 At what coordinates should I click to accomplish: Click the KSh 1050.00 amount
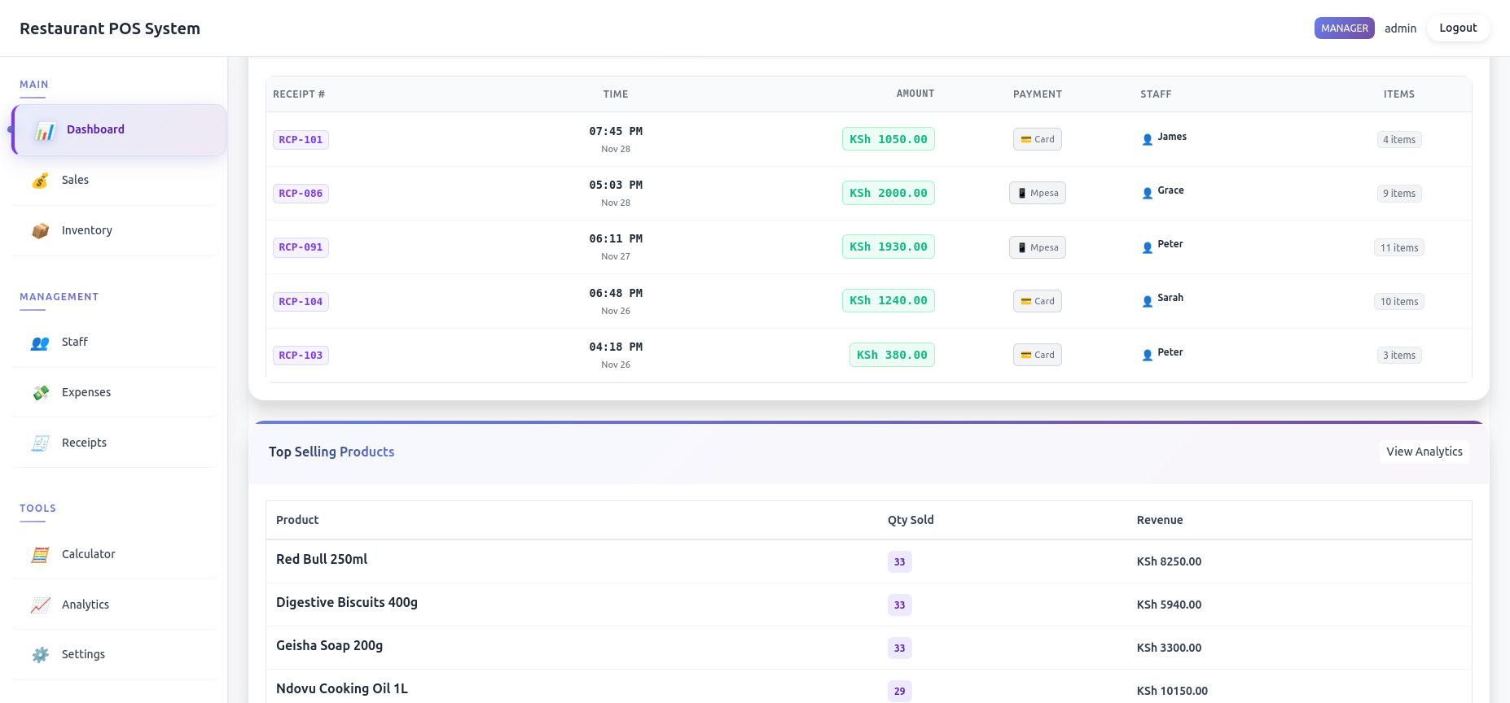click(889, 139)
